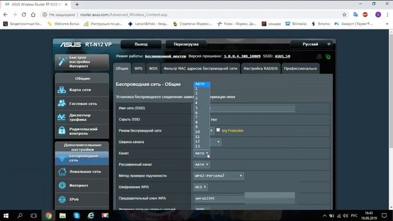The height and width of the screenshot is (221, 393).
Task: Open the Chrome profile avatar
Action: [378, 15]
